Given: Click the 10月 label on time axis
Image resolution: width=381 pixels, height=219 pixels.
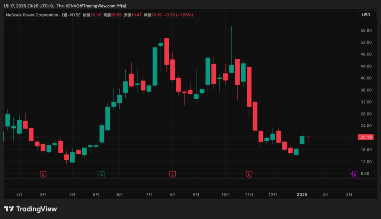Looking at the screenshot, I should [225, 194].
